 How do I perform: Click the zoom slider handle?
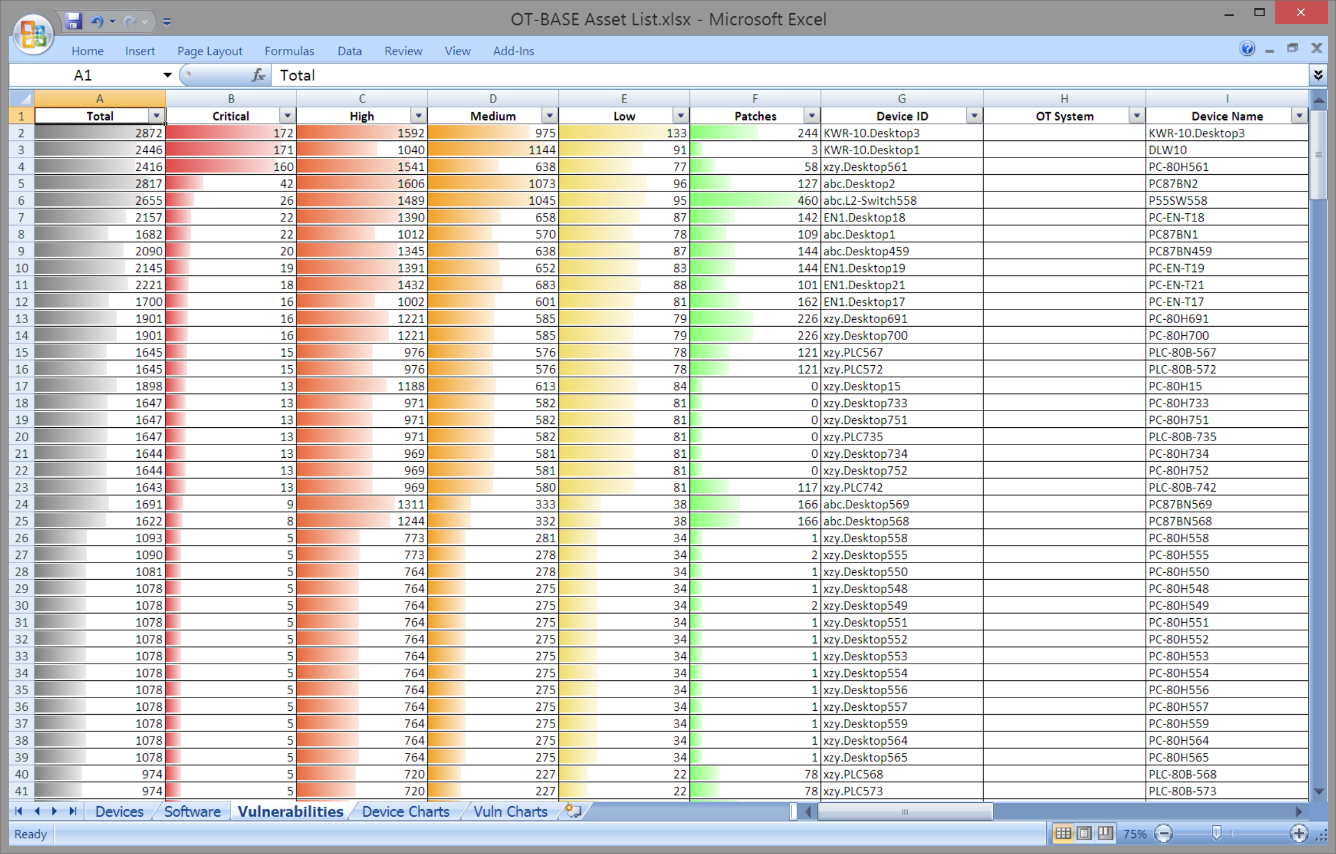tap(1216, 833)
